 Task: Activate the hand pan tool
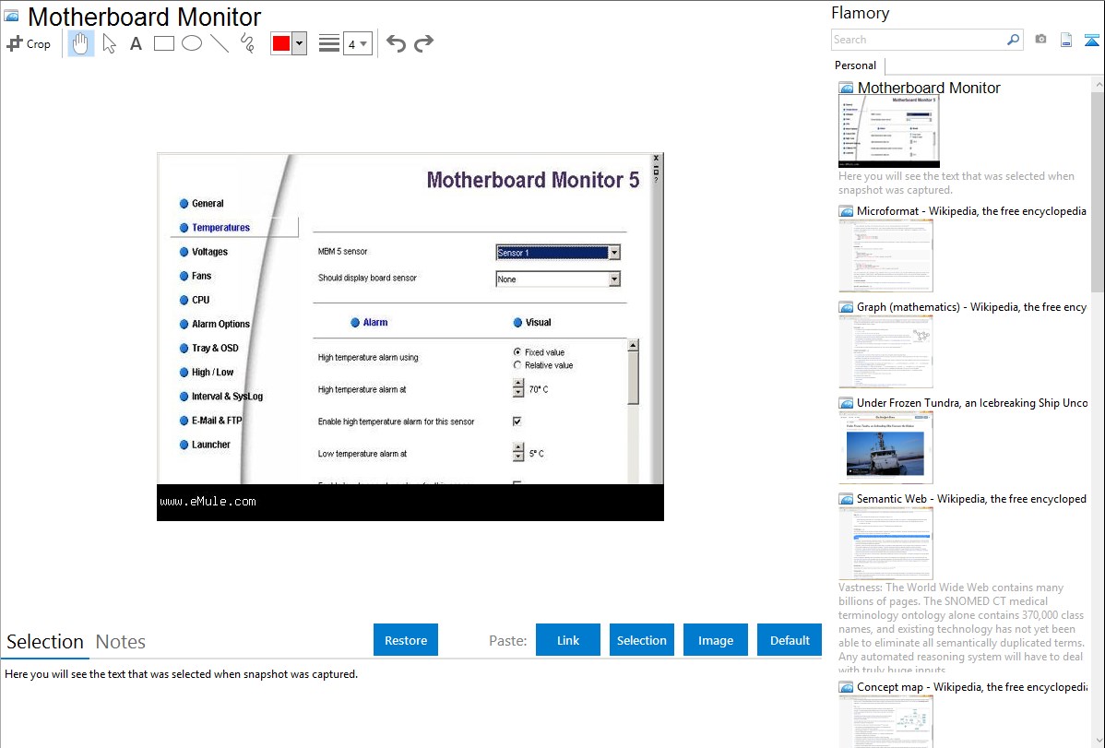(x=81, y=43)
